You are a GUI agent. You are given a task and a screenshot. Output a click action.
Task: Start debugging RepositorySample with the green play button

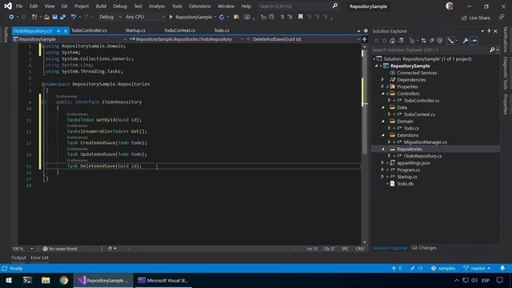pos(170,17)
